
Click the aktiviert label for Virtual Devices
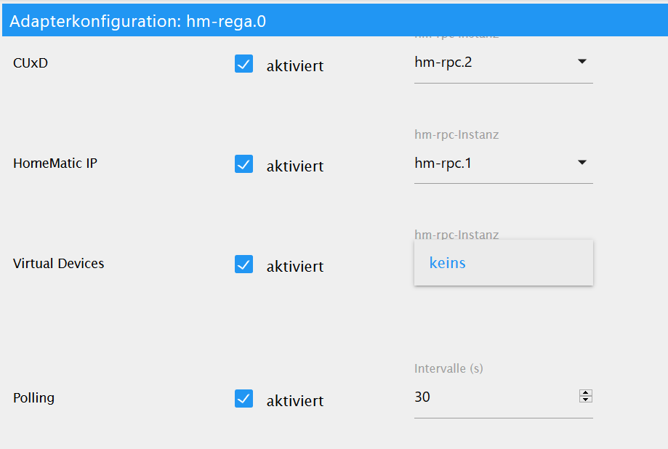click(295, 267)
